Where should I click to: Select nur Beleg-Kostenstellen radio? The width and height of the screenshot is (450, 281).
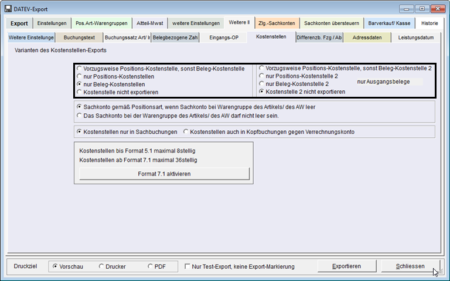point(111,84)
